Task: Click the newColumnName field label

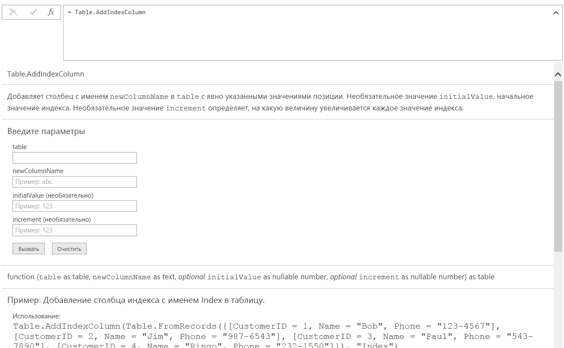Action: tap(38, 171)
